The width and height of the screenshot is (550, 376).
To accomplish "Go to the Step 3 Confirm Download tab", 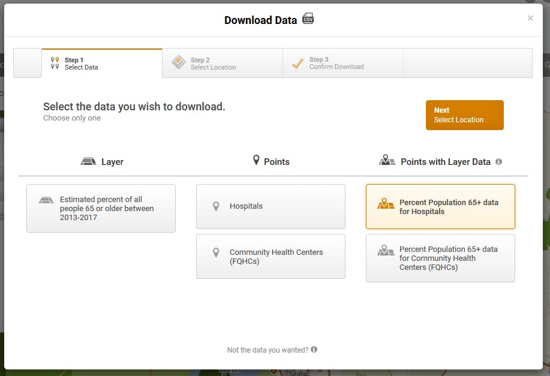I will (343, 63).
